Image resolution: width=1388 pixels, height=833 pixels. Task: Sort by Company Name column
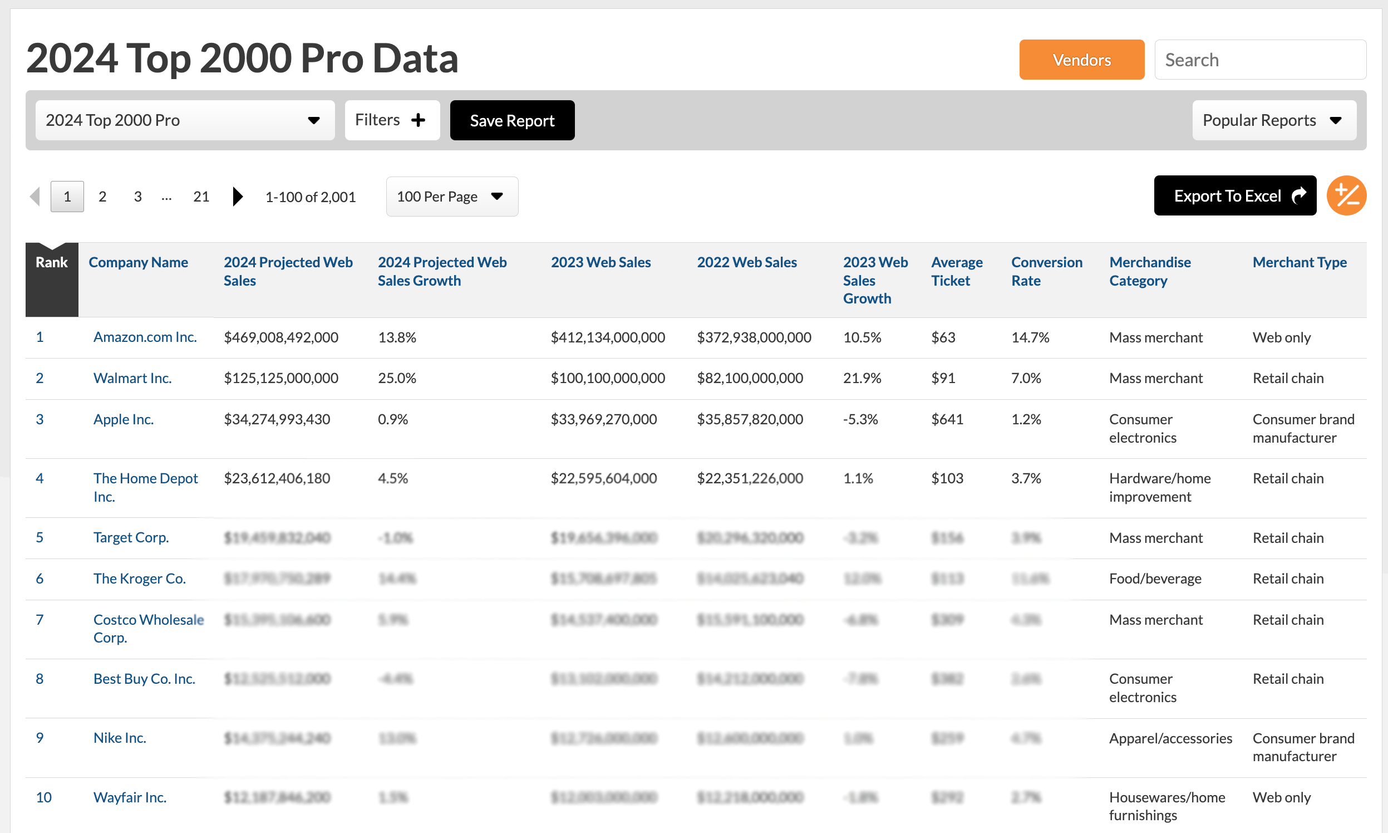pos(138,262)
